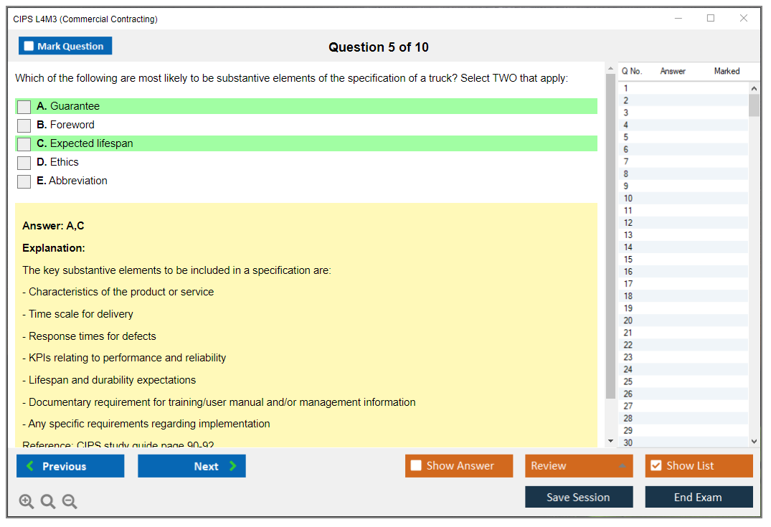
Task: Open the Review dropdown menu
Action: point(579,466)
